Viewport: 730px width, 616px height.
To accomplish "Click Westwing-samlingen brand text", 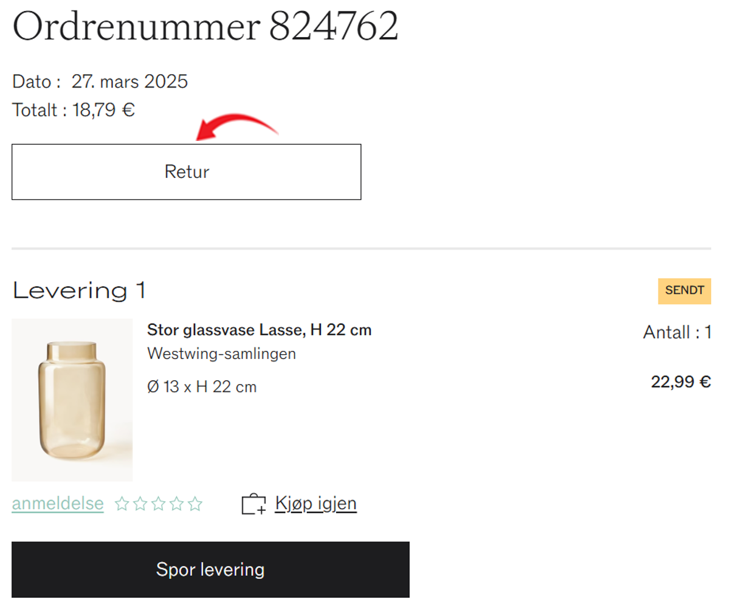I will coord(221,354).
